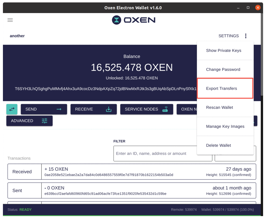Screen dimensions: 266x219
Task: Minimize the Oxen wallet window
Action: click(x=238, y=8)
